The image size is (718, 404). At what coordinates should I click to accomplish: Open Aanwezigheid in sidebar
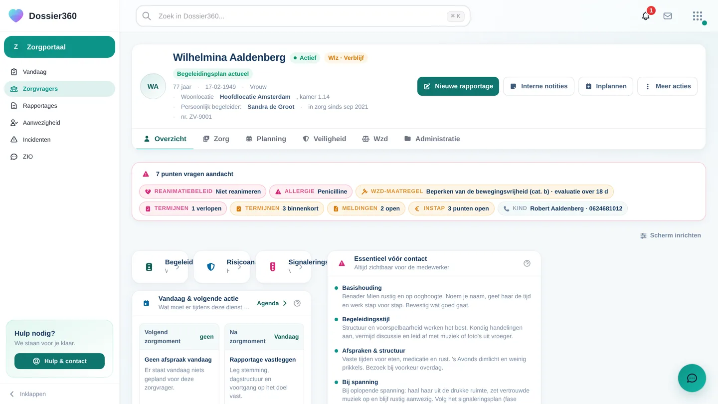coord(59,123)
